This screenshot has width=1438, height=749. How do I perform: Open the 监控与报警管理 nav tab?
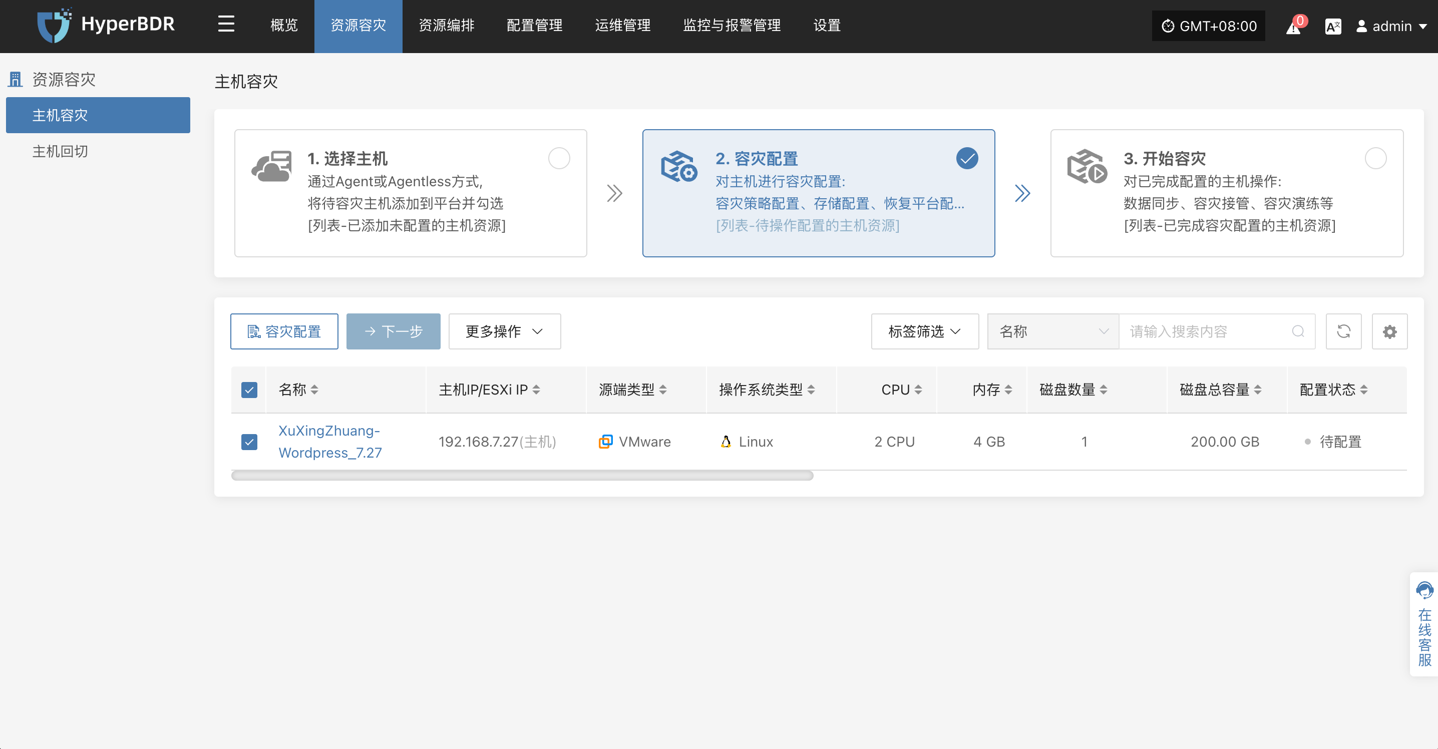[732, 26]
